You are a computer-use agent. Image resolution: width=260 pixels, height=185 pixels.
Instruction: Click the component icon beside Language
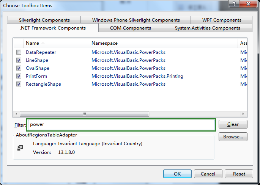coord(20,148)
